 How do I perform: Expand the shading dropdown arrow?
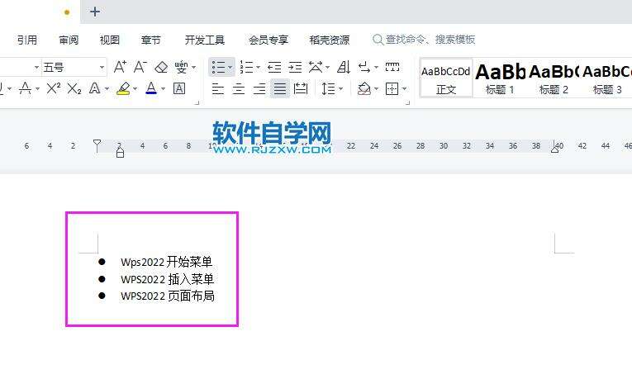pyautogui.click(x=377, y=88)
